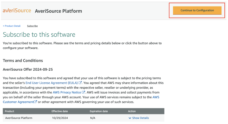Viewport: 228px width, 124px height.
Task: Click external-link icon after Privacy Notice
Action: pos(83,92)
